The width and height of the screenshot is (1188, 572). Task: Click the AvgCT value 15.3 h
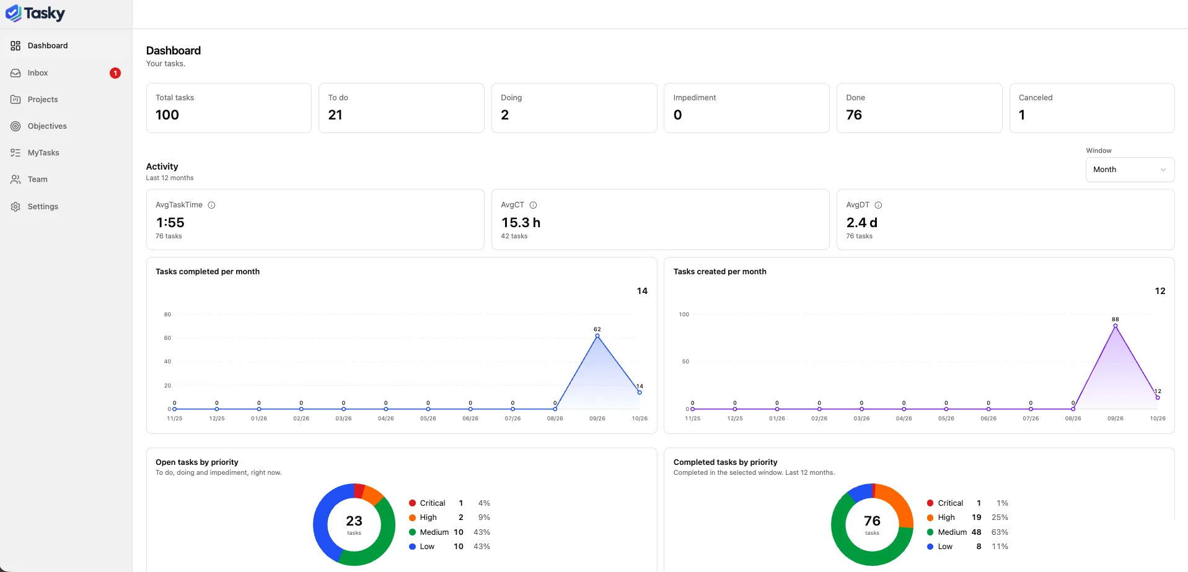521,223
